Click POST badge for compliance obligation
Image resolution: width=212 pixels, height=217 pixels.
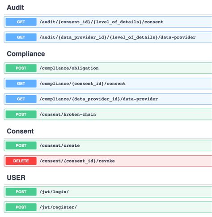[21, 68]
